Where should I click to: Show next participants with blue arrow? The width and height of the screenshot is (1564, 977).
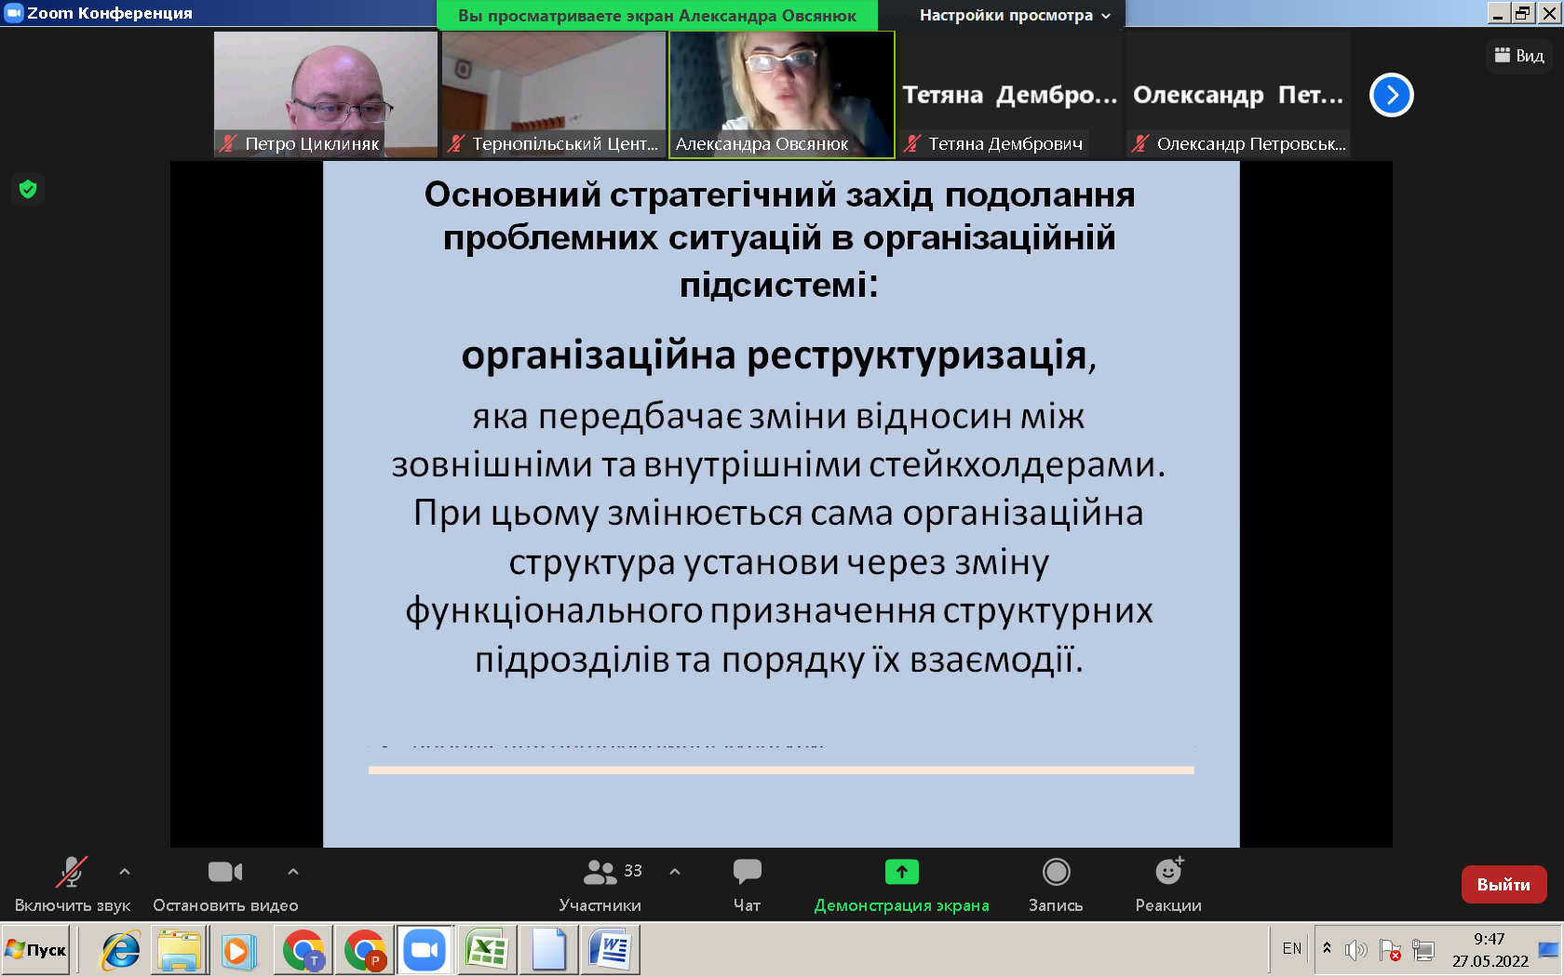pos(1391,95)
